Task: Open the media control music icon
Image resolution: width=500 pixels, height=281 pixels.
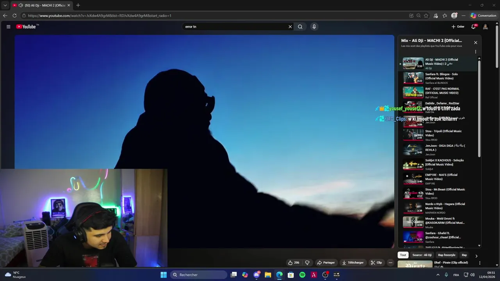Action: click(x=436, y=16)
